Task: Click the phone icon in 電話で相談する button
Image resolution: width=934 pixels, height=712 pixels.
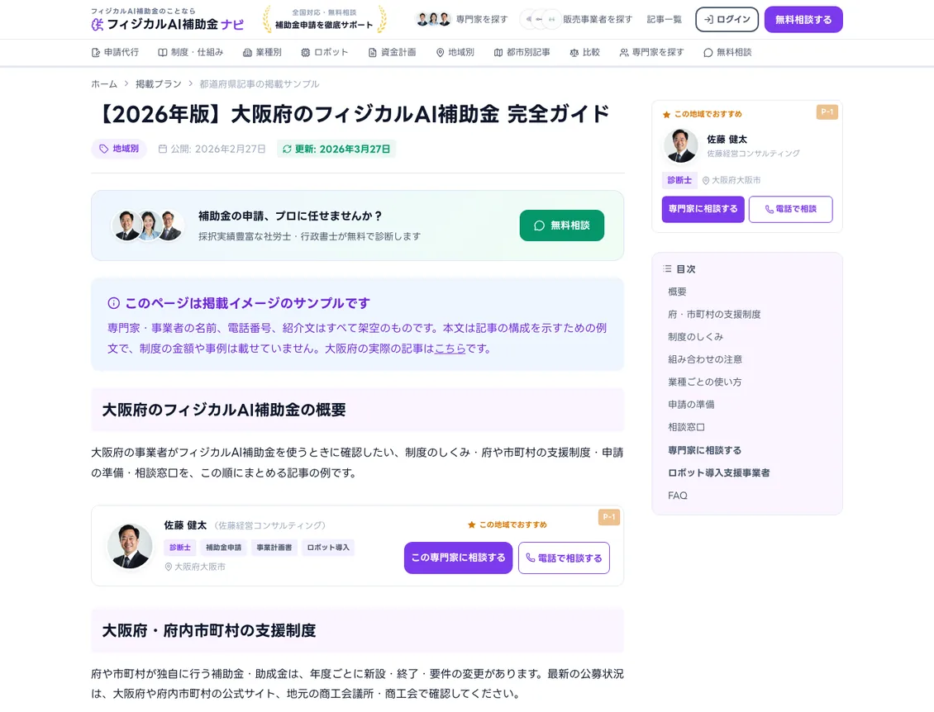Action: point(530,558)
